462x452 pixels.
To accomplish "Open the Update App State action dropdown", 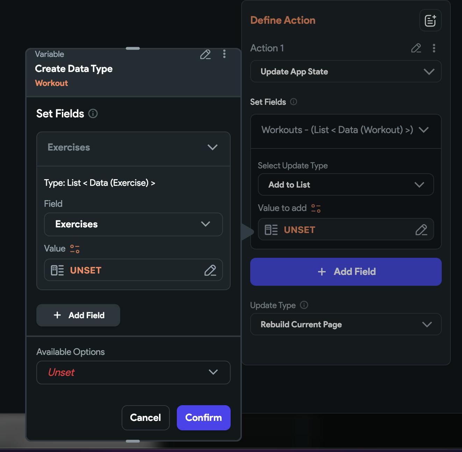I will [346, 72].
